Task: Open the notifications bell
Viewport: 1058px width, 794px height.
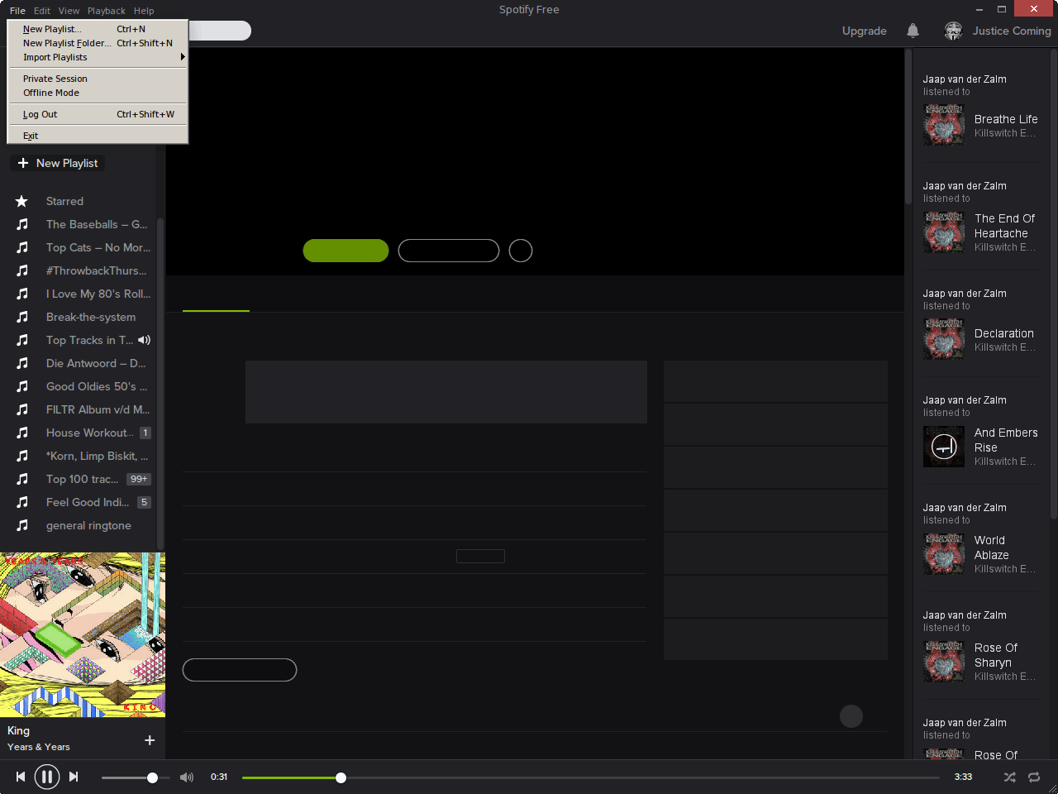Action: pos(913,31)
